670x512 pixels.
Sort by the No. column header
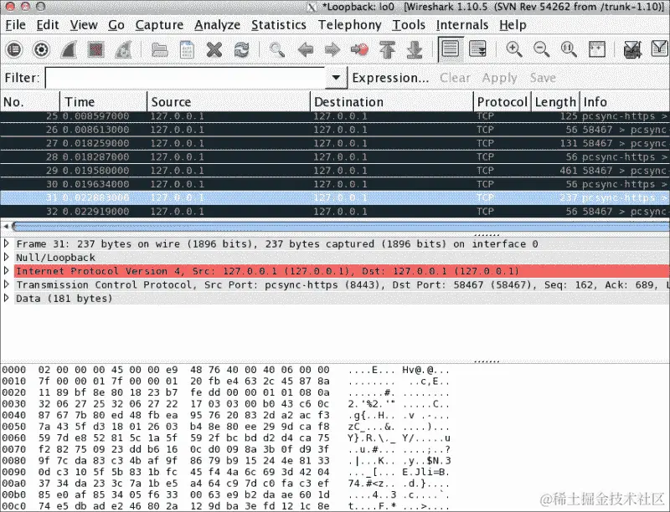[x=30, y=102]
